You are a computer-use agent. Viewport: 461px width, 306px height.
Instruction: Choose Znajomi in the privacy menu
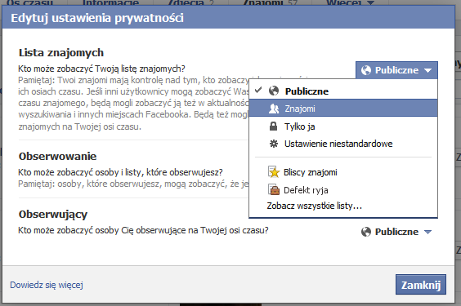tap(343, 109)
